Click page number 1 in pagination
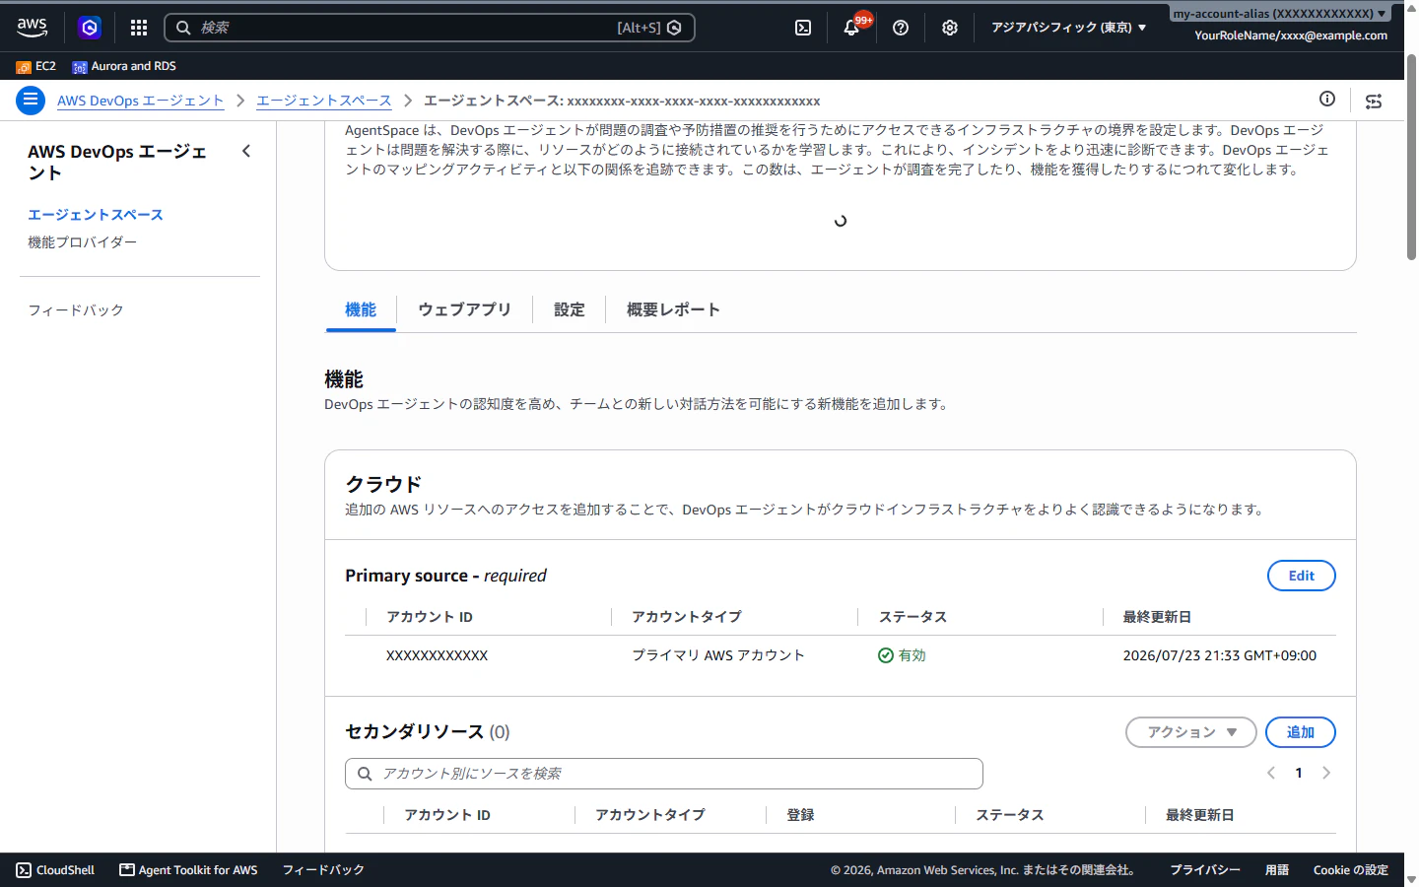The image size is (1419, 887). point(1299,773)
